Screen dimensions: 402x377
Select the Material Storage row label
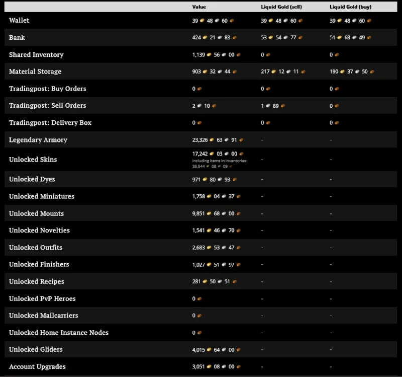click(x=35, y=71)
